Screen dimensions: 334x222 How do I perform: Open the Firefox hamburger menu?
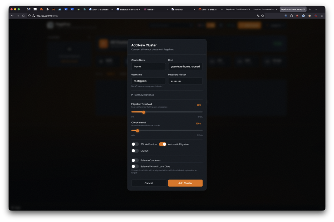[x=321, y=16]
